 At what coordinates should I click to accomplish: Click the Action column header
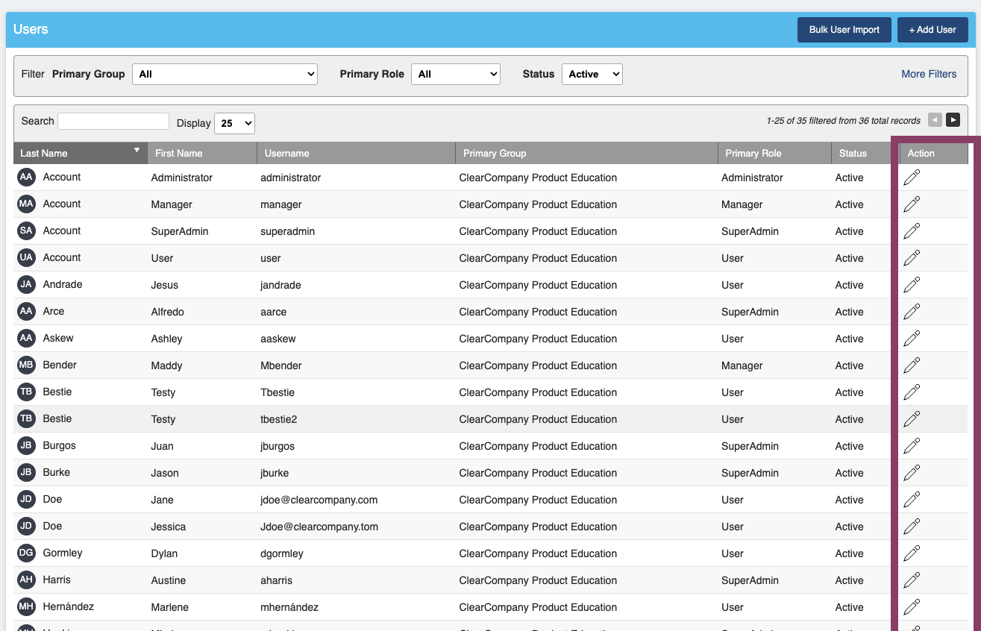click(934, 153)
